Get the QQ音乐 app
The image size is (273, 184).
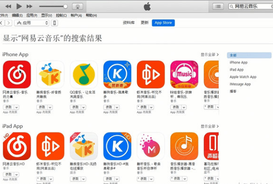(x=75, y=107)
